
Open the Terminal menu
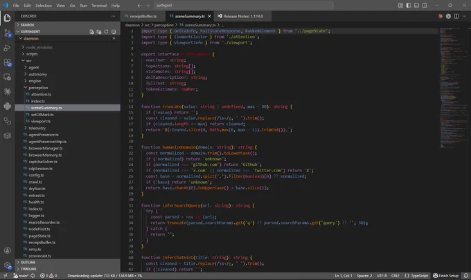99,6
